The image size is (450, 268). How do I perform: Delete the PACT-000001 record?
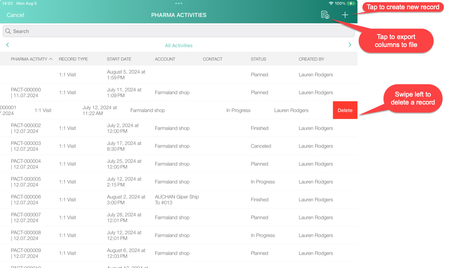pyautogui.click(x=345, y=110)
